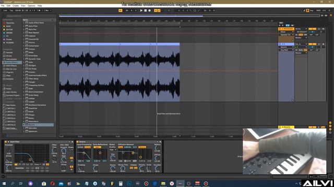
Task: Click the Add Folder... link
Action: 11,128
